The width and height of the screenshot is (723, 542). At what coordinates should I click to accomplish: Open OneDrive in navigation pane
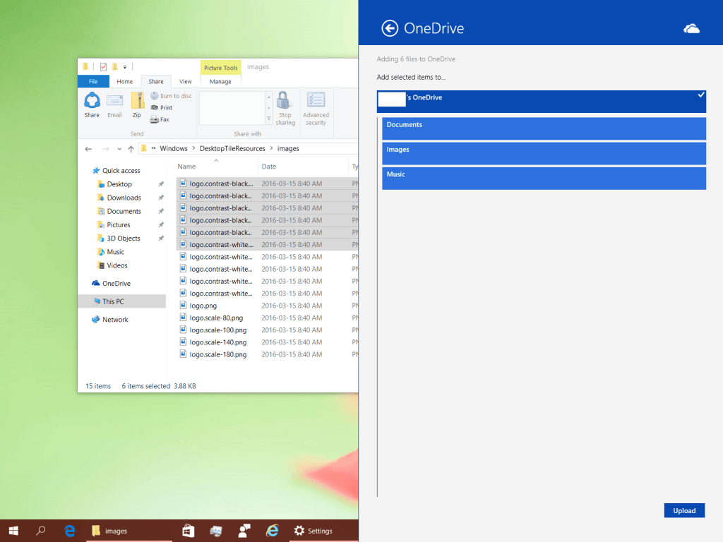click(116, 284)
